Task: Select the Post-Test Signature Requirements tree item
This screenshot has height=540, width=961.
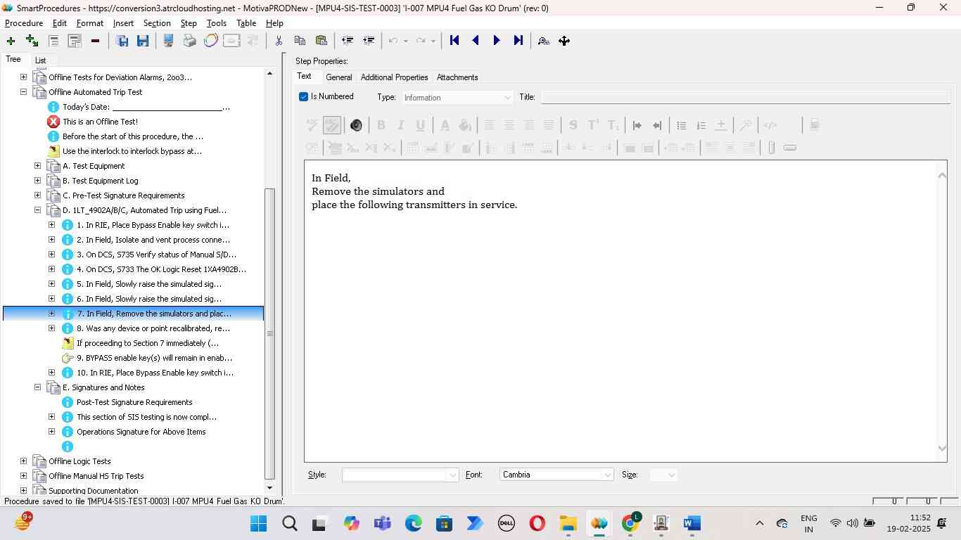Action: coord(134,402)
